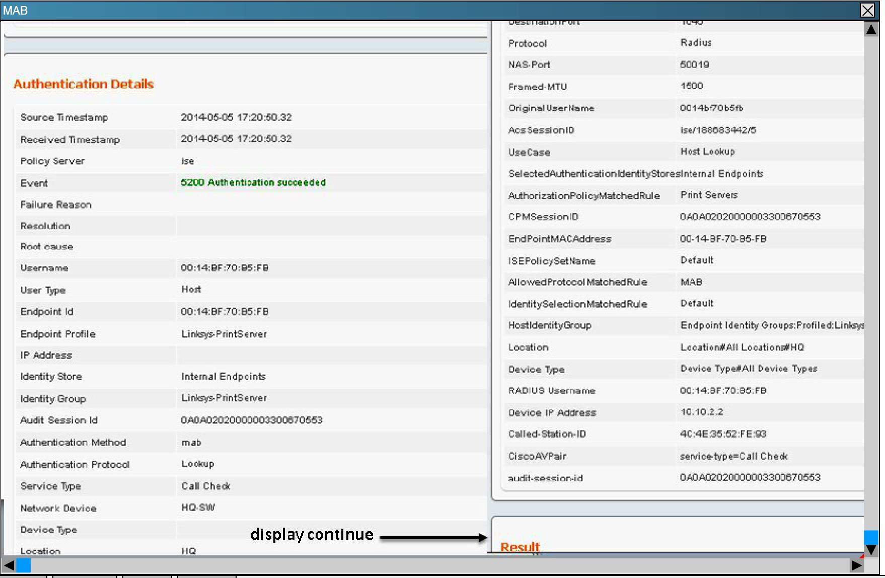Click the blue horizontal scrollbar thumb

[24, 565]
